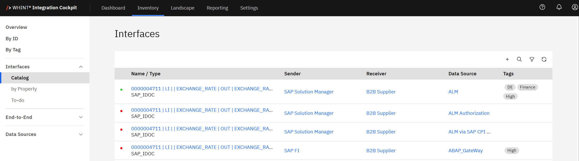Open the ALM Authorization data source link

coord(469,113)
